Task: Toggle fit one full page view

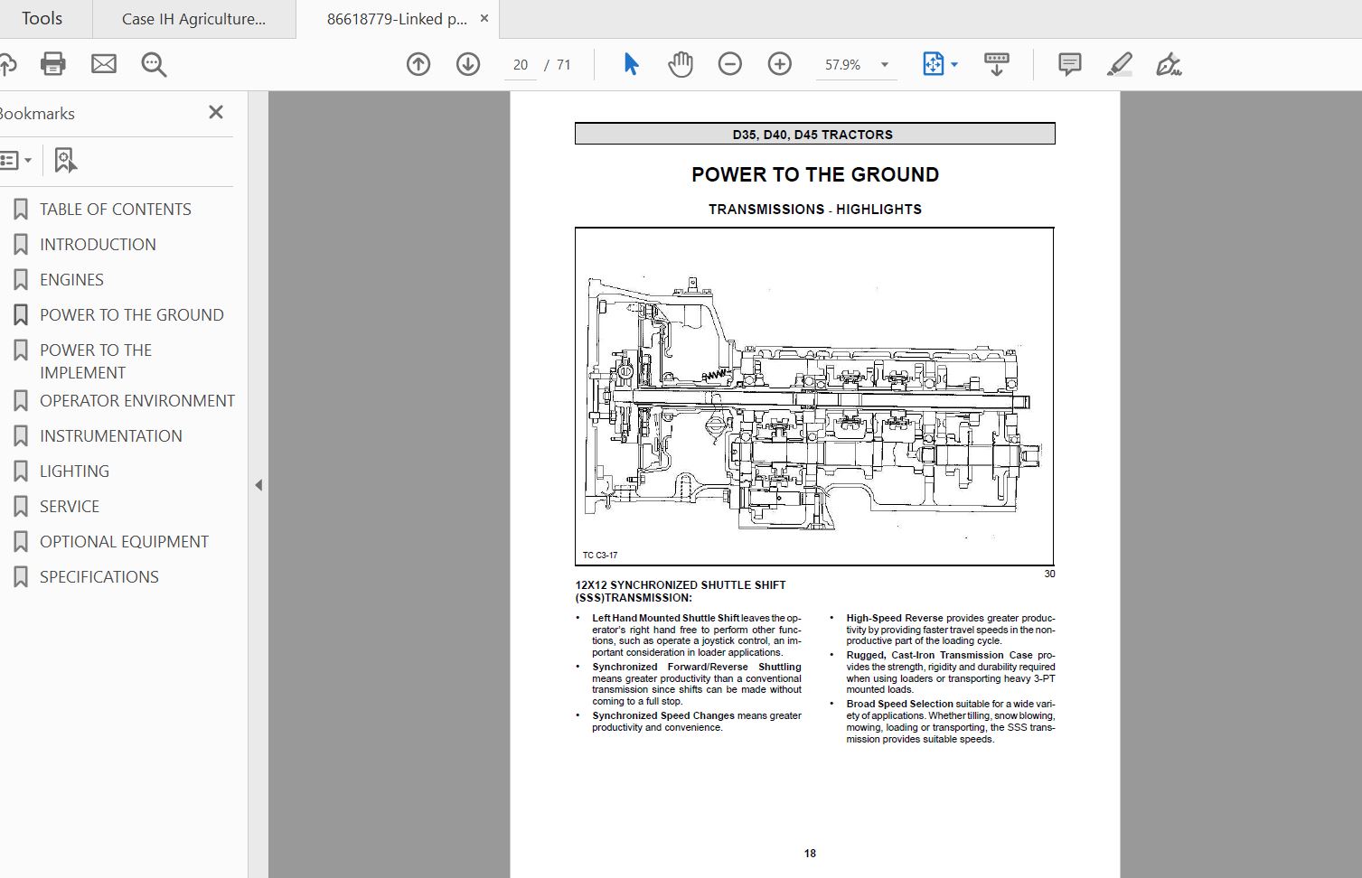Action: 934,64
